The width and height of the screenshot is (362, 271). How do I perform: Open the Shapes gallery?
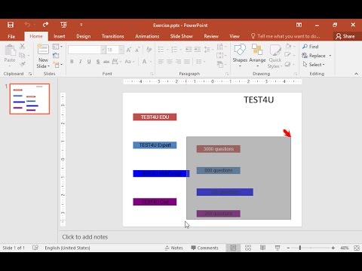pos(240,55)
